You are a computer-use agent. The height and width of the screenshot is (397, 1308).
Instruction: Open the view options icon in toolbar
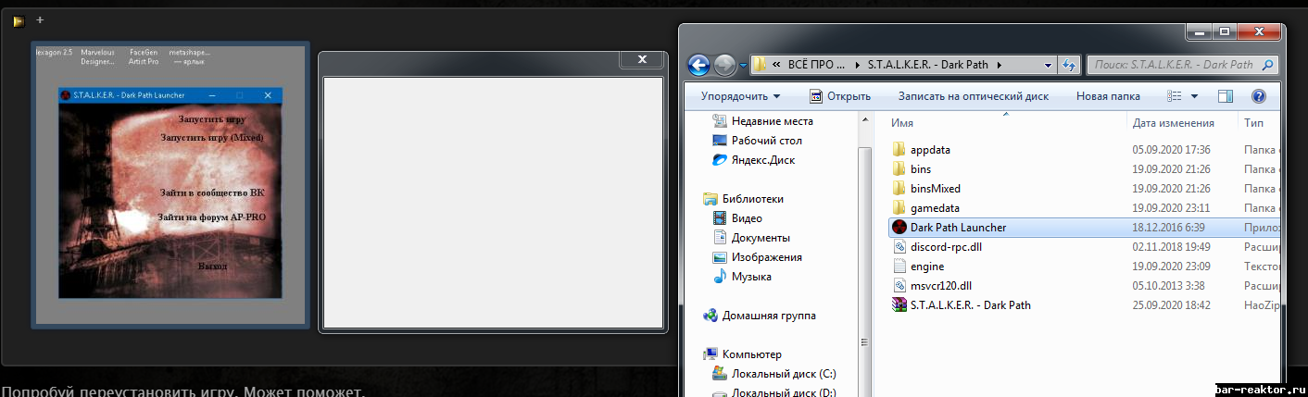[x=1176, y=96]
